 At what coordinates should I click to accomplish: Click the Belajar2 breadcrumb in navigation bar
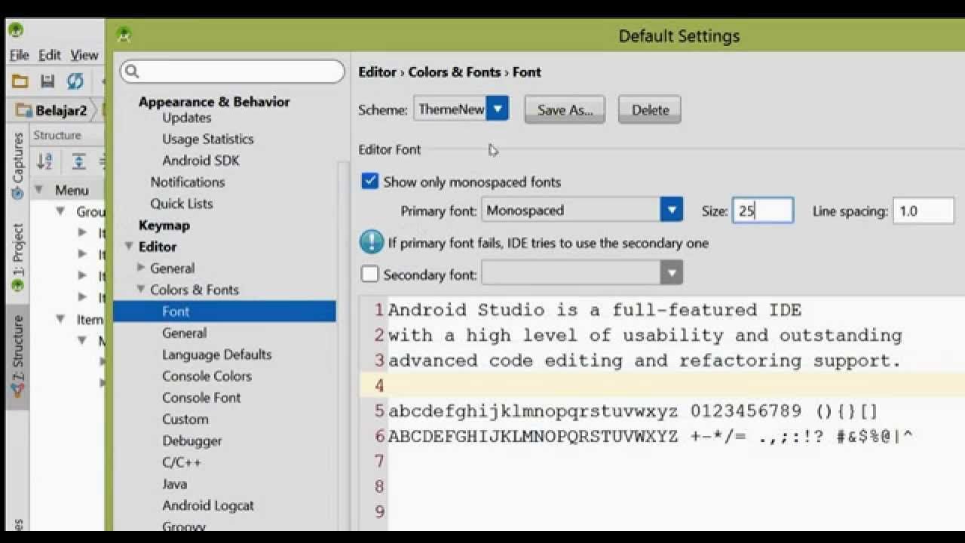coord(52,110)
